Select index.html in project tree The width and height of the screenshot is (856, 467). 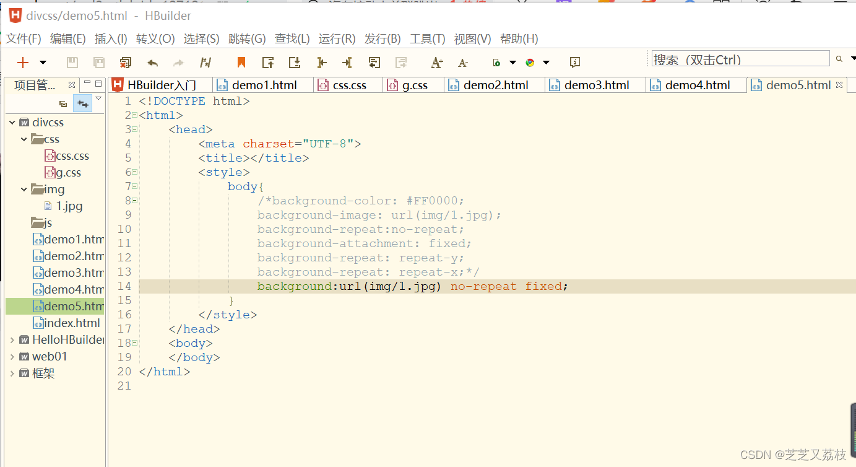pyautogui.click(x=66, y=323)
